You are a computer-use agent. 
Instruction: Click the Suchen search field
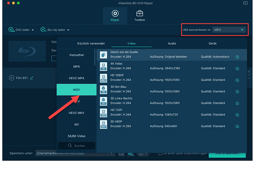tap(77, 146)
